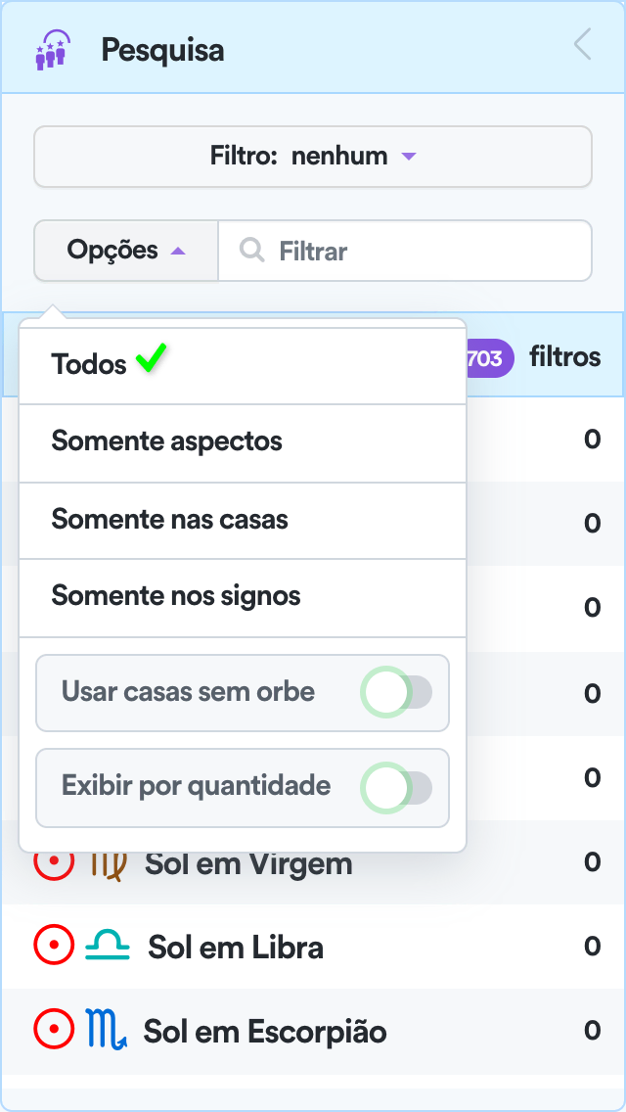This screenshot has width=626, height=1112.
Task: Click the green checkmark next to Todos
Action: tap(151, 361)
